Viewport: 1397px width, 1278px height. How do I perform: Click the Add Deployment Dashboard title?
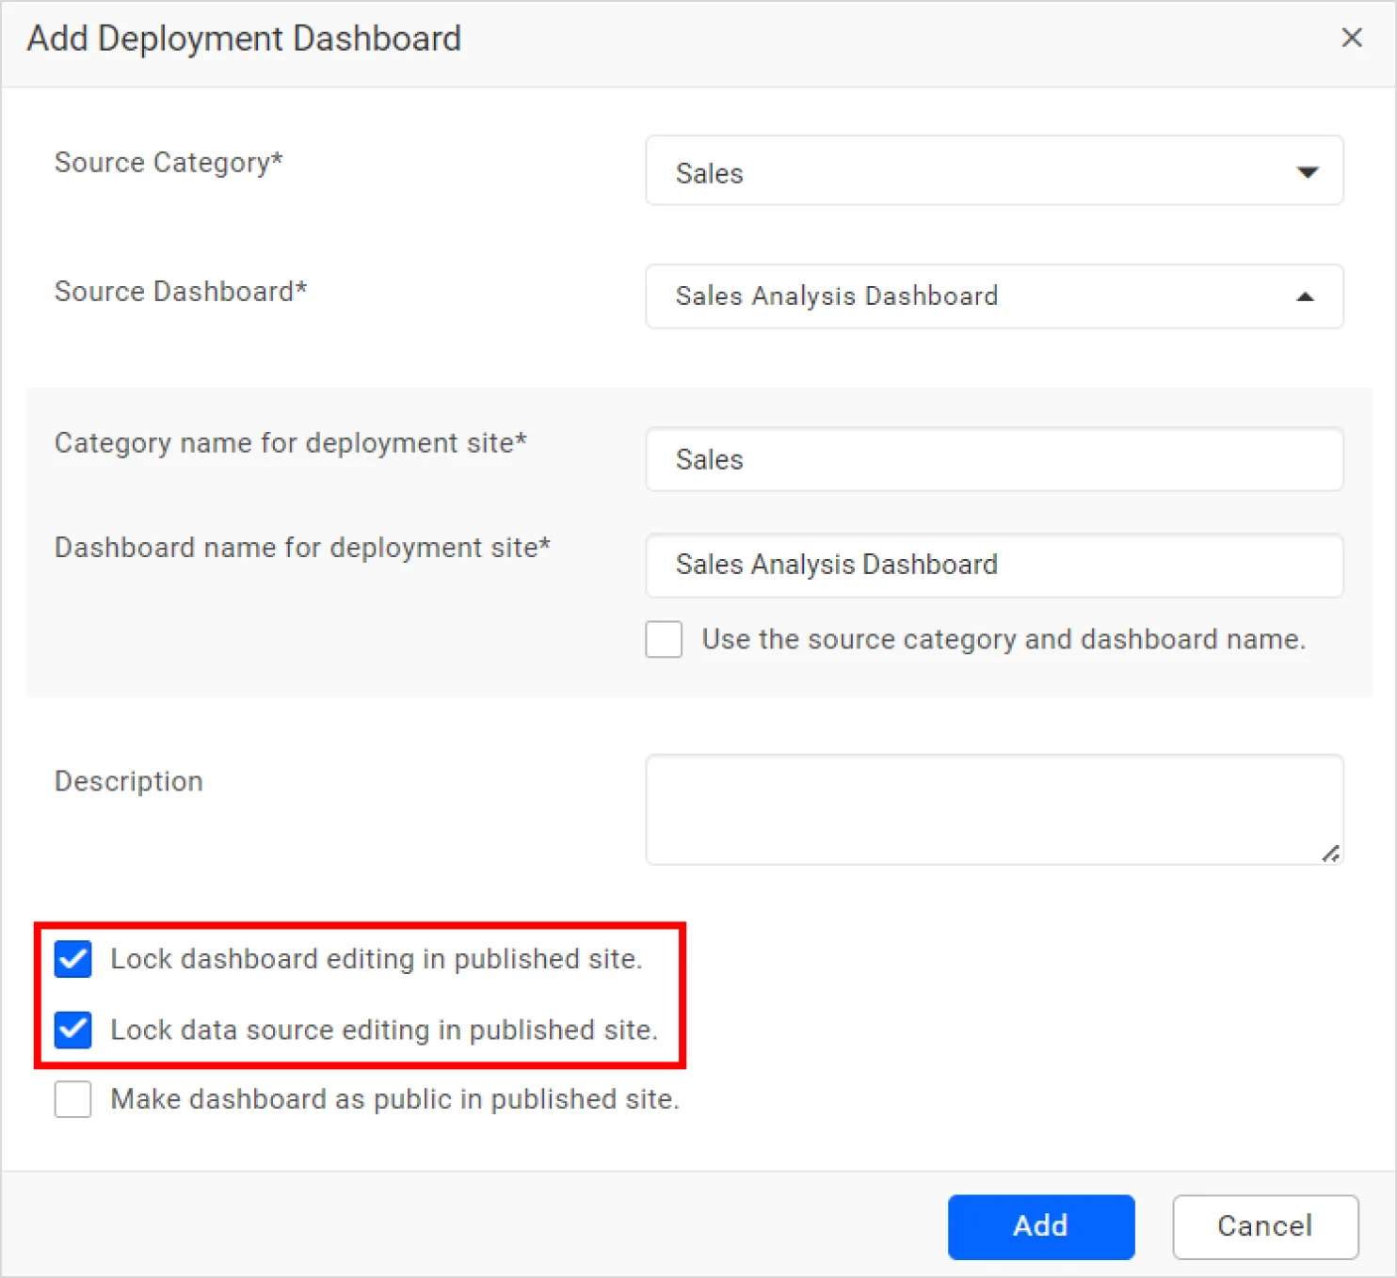pos(244,39)
